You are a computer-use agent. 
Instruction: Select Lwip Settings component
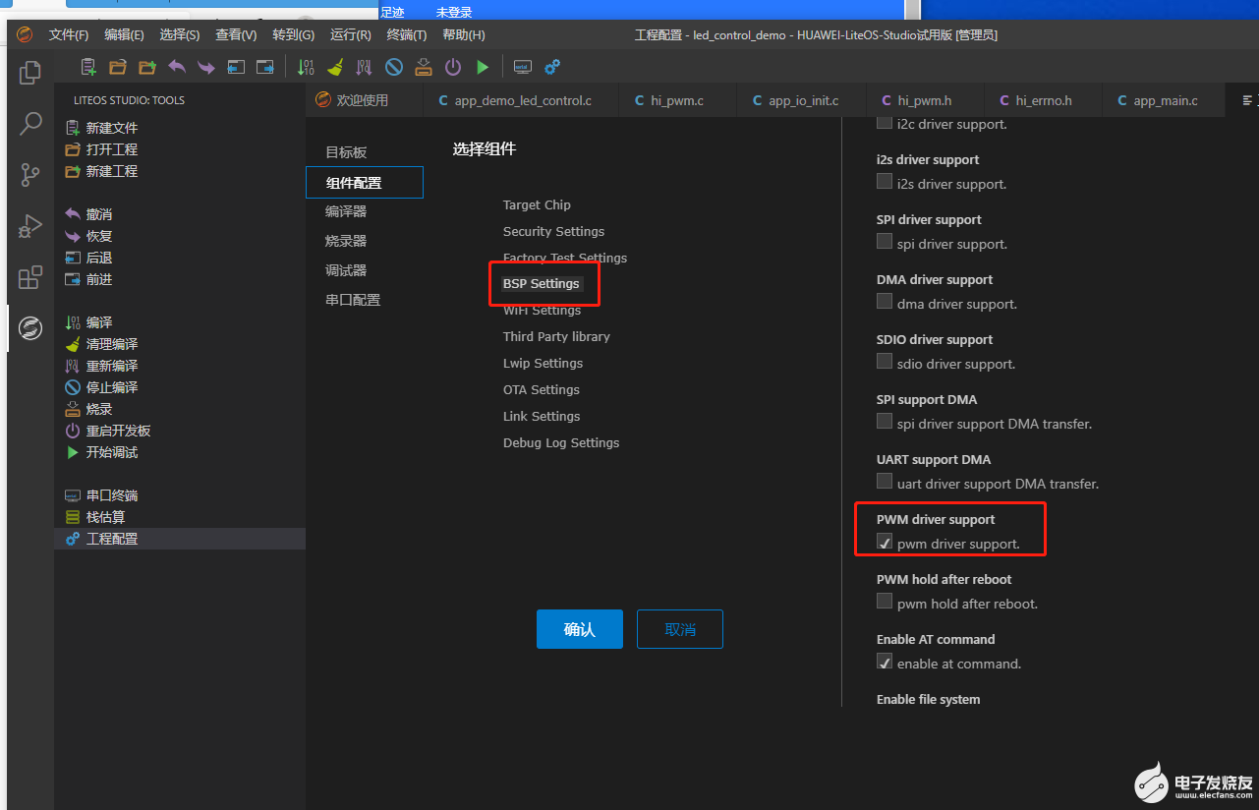[x=543, y=363]
